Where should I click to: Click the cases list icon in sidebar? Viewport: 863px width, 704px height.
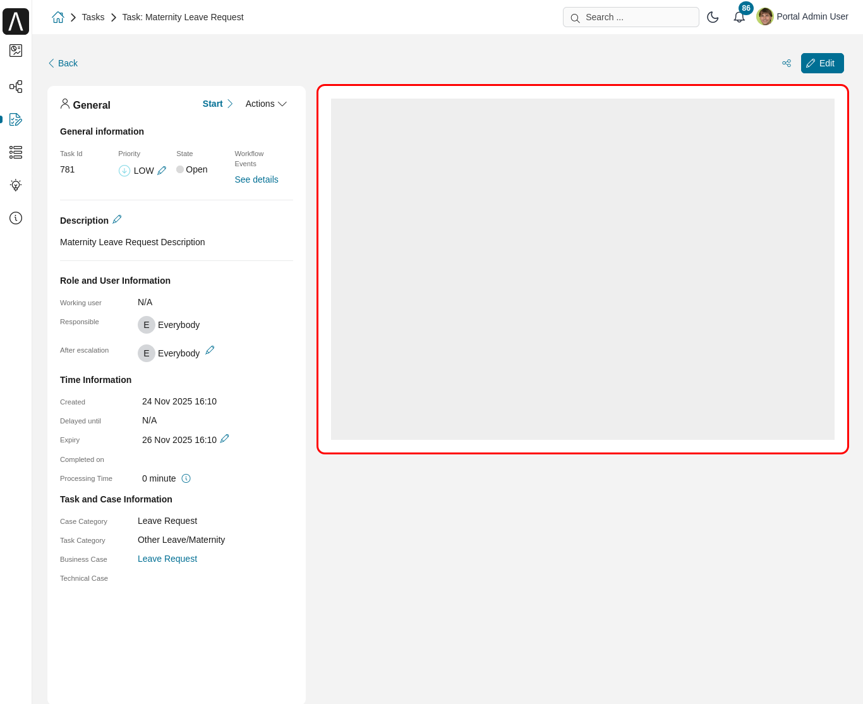click(15, 152)
